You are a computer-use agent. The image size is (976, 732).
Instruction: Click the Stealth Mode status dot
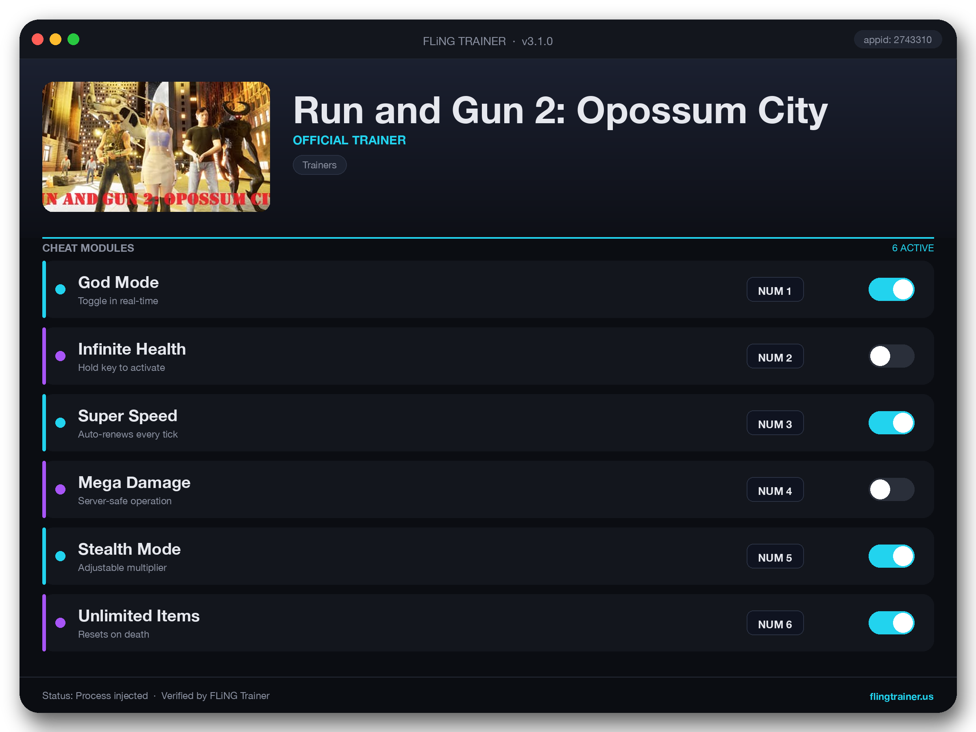click(61, 556)
